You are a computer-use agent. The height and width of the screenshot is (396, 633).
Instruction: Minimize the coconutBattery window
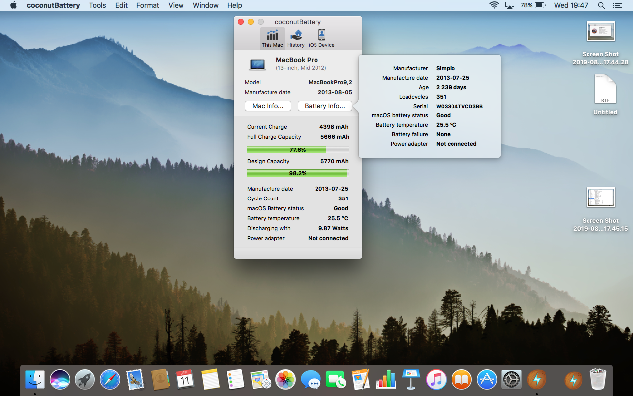point(251,22)
